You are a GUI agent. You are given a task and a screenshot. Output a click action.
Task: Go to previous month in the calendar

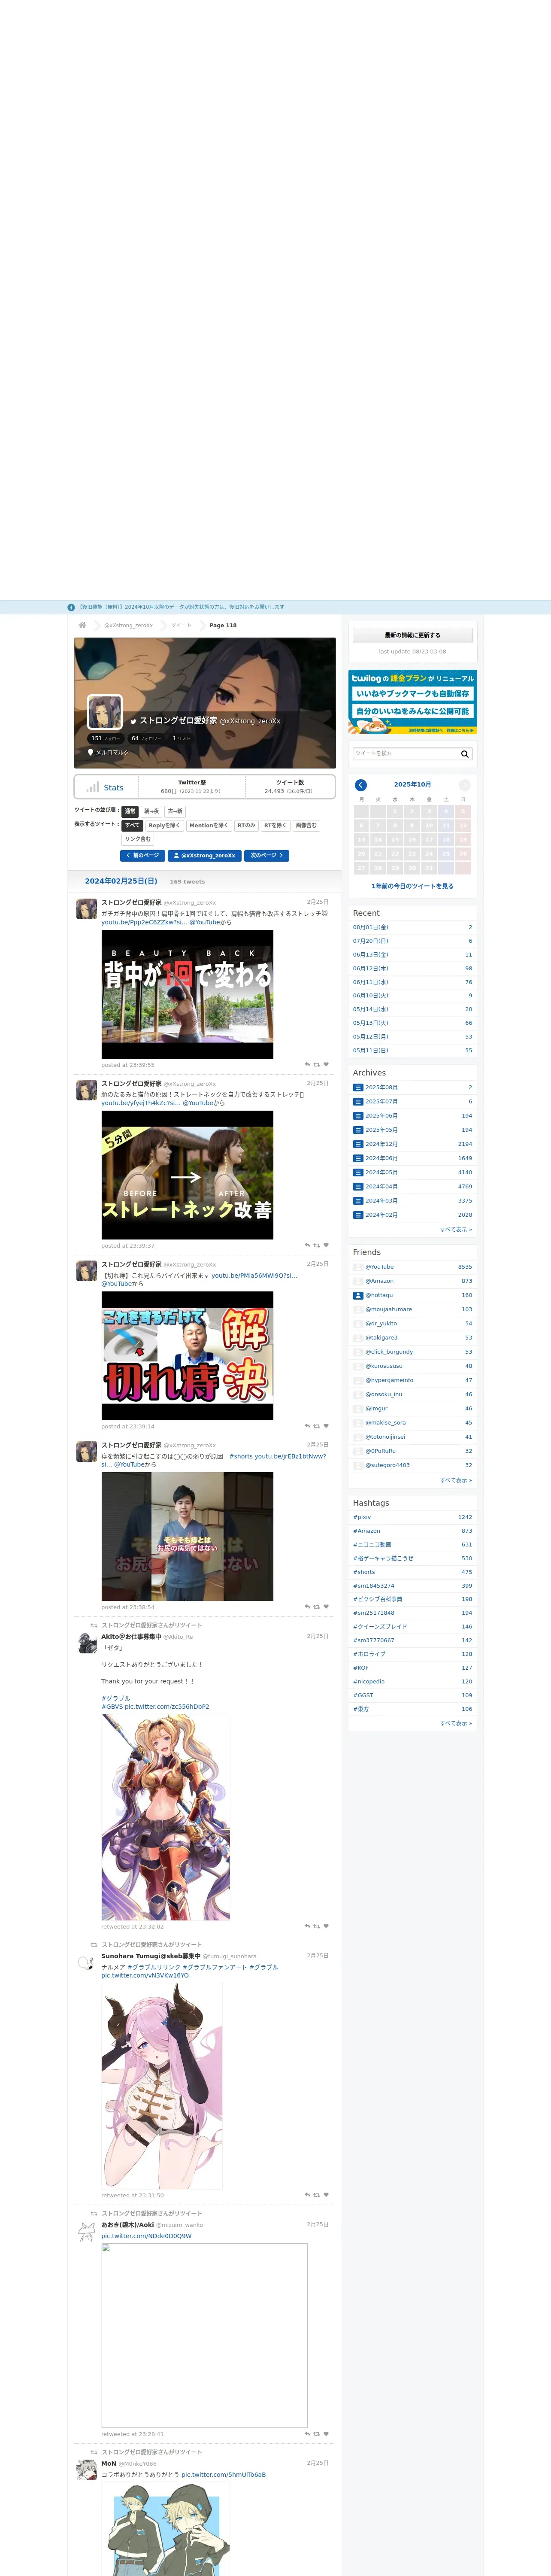(x=361, y=785)
